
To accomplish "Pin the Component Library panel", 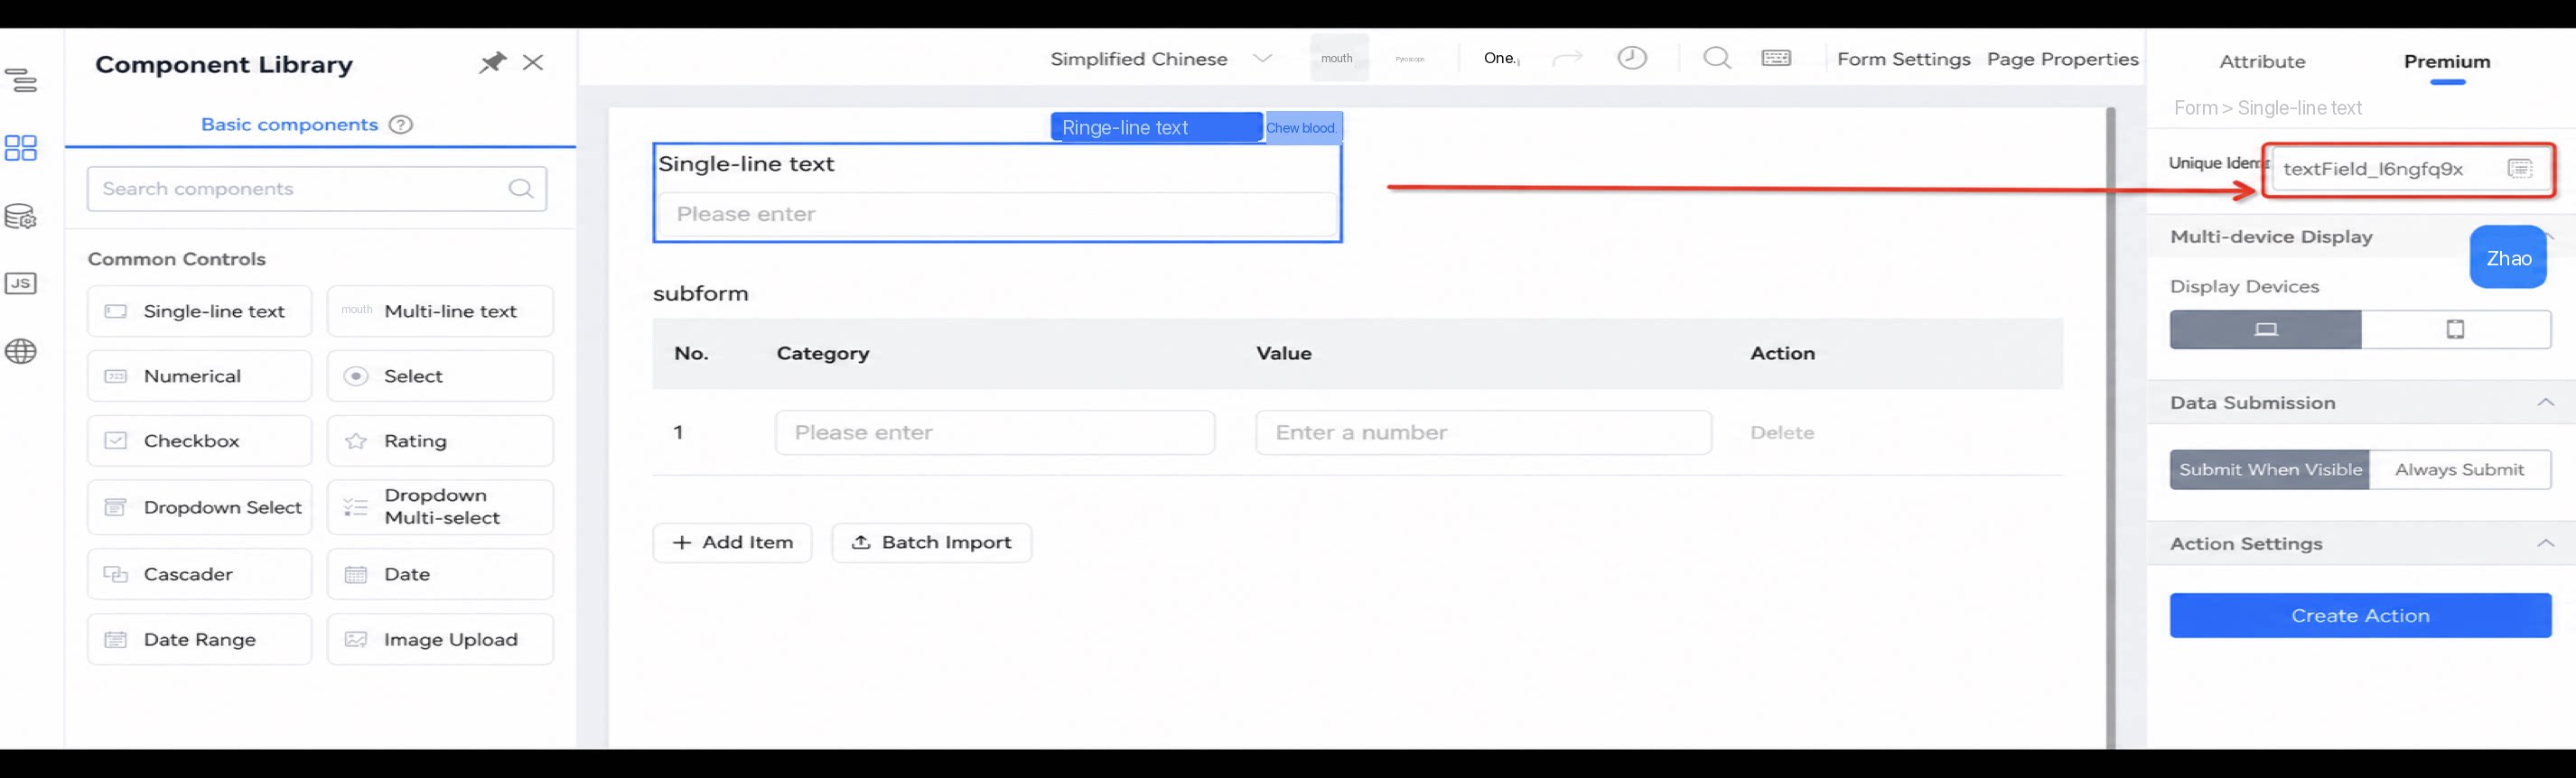I will pos(492,63).
